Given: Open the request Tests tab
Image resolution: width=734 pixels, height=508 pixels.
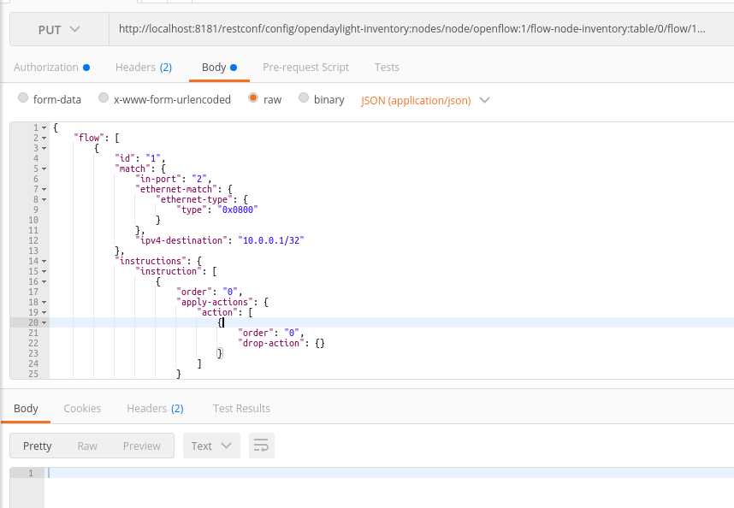Looking at the screenshot, I should (387, 67).
